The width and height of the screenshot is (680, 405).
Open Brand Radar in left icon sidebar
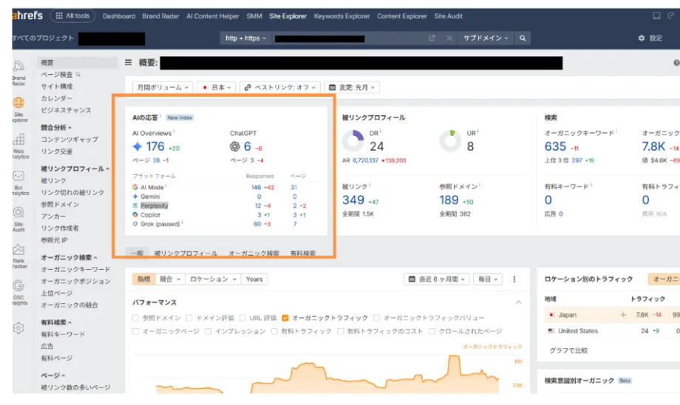[18, 72]
